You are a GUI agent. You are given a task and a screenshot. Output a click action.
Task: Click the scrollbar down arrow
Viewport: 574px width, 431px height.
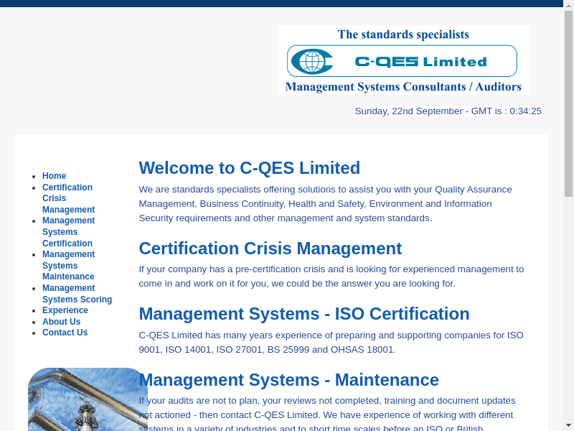[x=568, y=425]
